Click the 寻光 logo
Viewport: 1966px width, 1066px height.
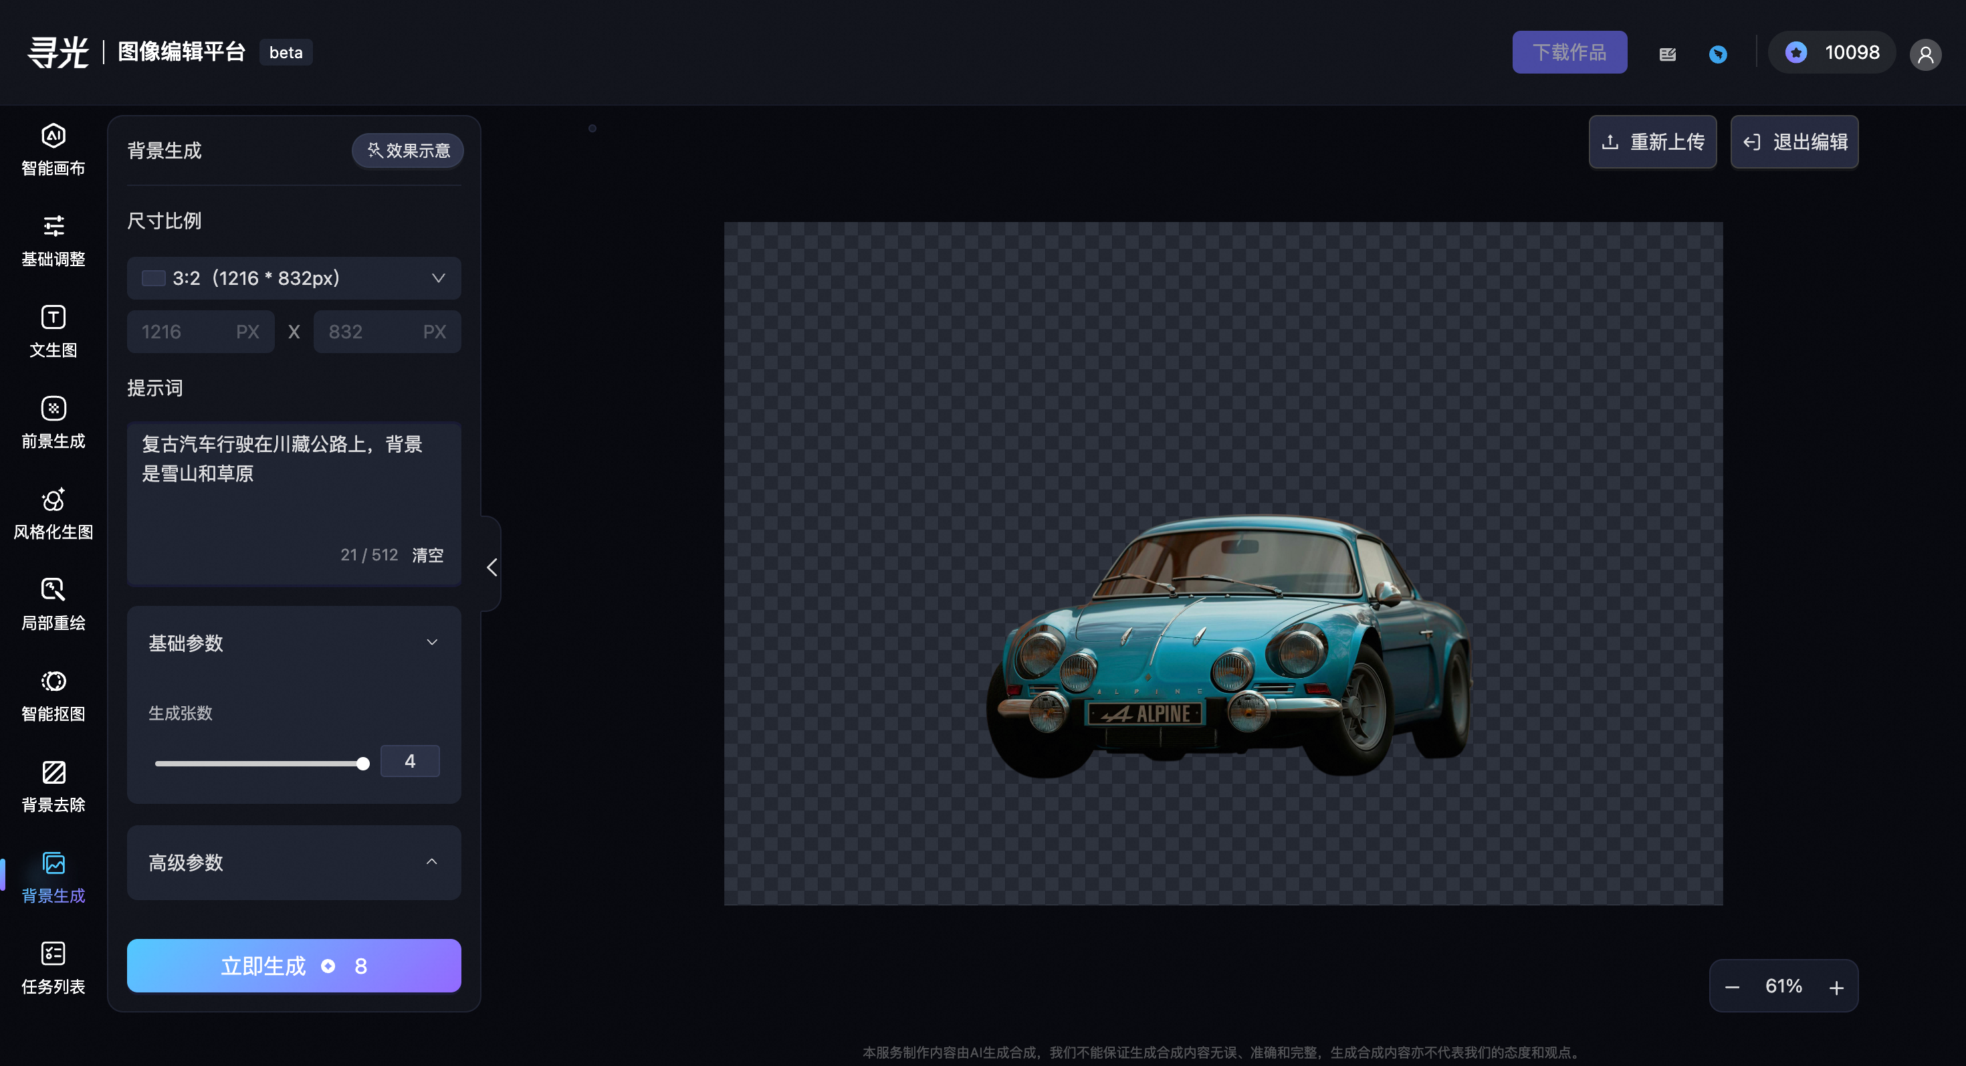[x=58, y=52]
